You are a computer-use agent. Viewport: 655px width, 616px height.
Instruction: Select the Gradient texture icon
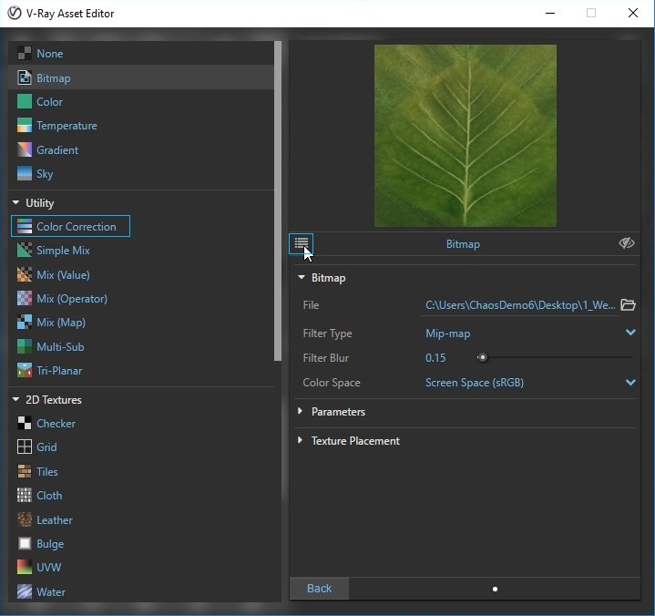click(25, 150)
